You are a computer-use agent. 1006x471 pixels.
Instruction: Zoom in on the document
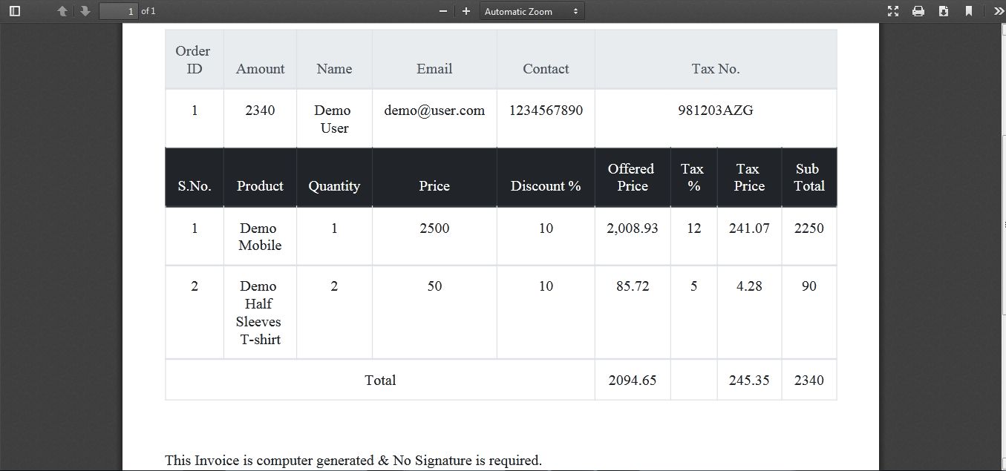tap(466, 11)
